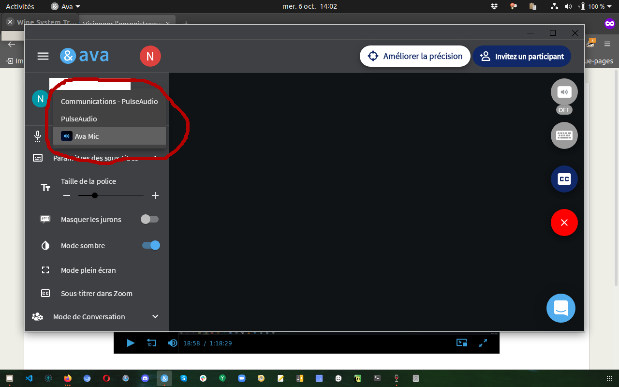Image resolution: width=619 pixels, height=387 pixels.
Task: Open Dropbox tray icon
Action: coord(494,7)
